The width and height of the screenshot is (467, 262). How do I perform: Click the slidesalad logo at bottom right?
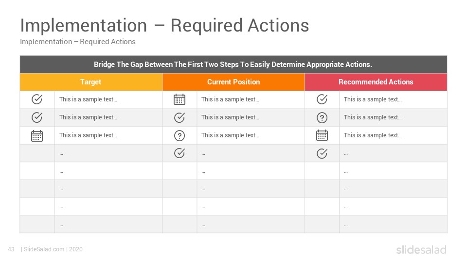click(421, 249)
